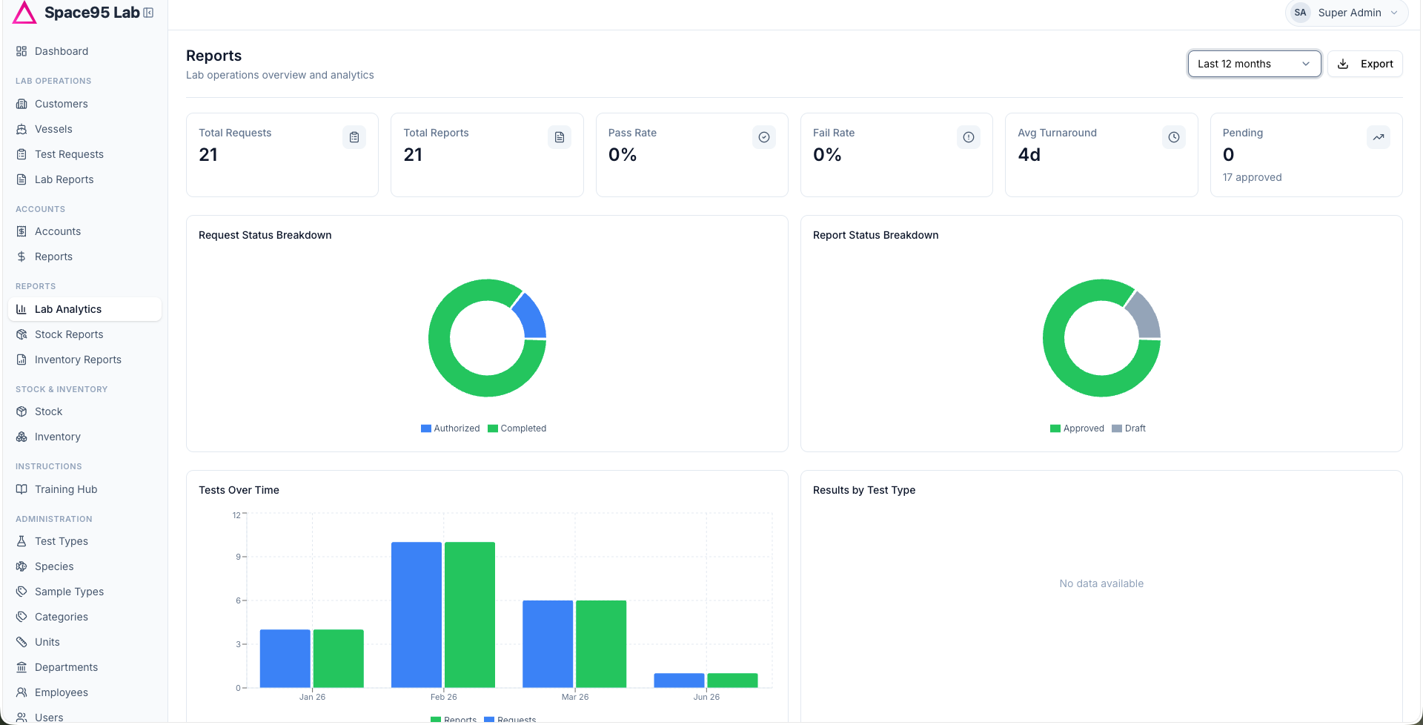Select the Lab Analytics menu item
This screenshot has height=725, width=1423.
point(84,309)
